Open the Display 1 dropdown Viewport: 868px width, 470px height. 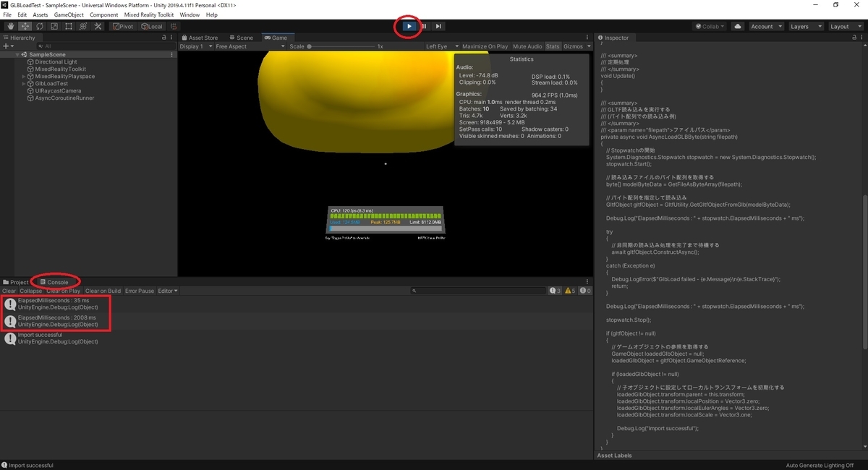pyautogui.click(x=195, y=46)
